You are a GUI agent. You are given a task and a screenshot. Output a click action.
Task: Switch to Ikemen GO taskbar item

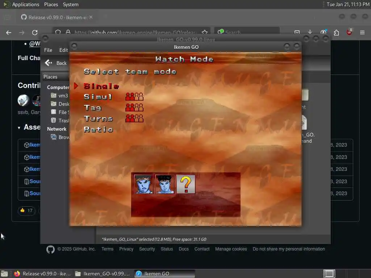coord(165,274)
